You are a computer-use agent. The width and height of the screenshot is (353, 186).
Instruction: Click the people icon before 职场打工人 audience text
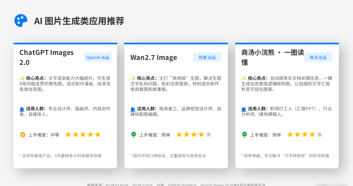(x=244, y=109)
